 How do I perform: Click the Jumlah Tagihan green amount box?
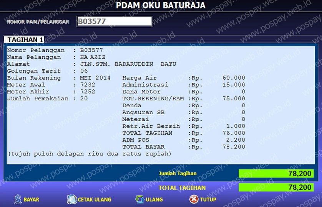276,173
